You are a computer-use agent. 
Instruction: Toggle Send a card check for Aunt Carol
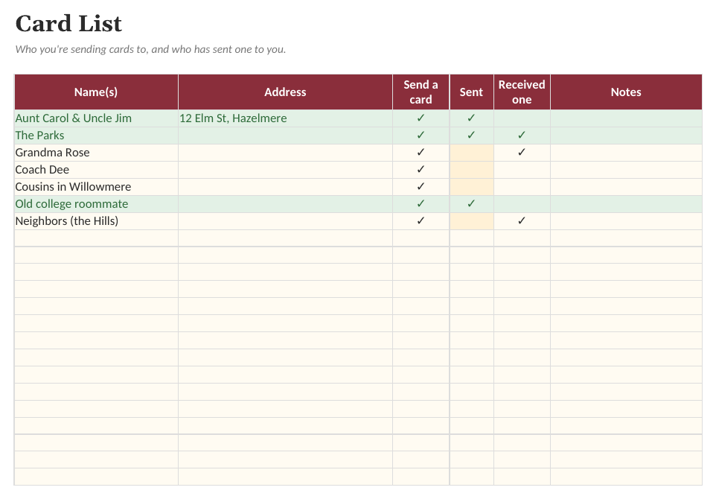pyautogui.click(x=421, y=118)
